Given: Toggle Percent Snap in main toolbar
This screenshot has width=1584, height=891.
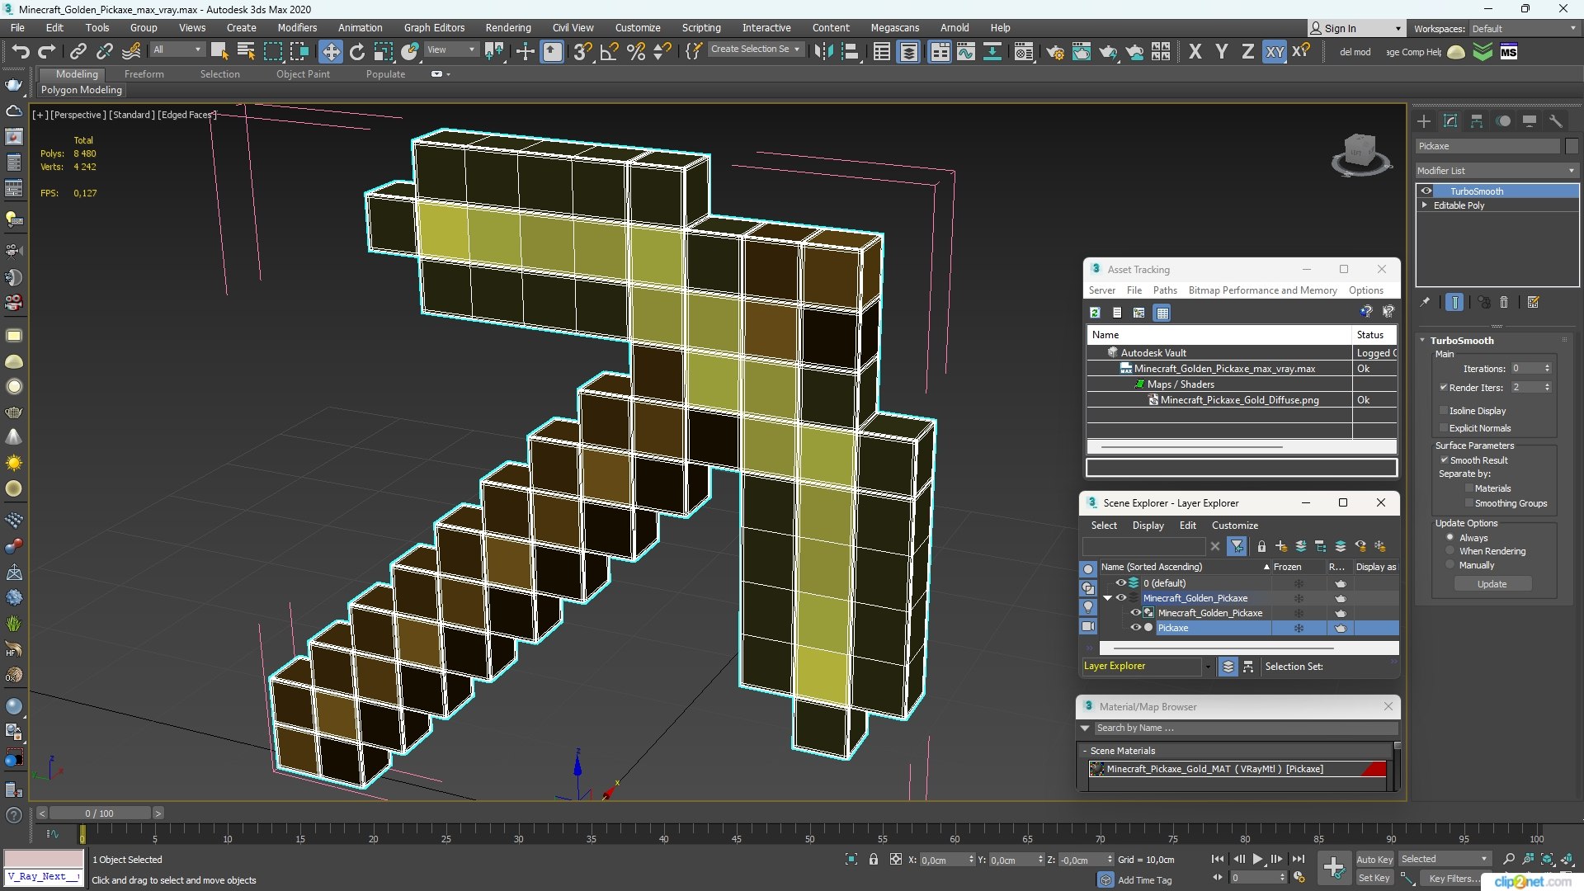Looking at the screenshot, I should click(x=635, y=51).
